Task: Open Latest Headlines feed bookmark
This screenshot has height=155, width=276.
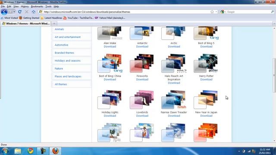Action: pos(51,18)
